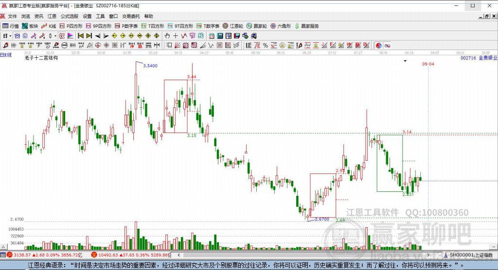This screenshot has width=498, height=270.
Task: Select the percent % tool icon
Action: 265,45
